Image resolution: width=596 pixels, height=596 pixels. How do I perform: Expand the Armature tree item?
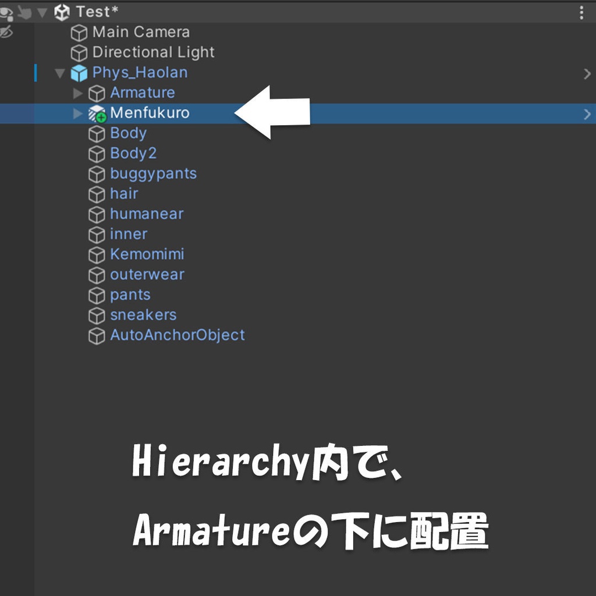(x=76, y=93)
